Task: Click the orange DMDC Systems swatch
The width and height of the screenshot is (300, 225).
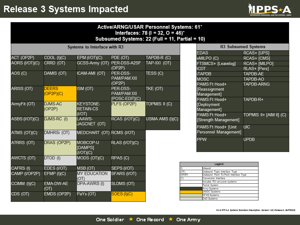Action: click(191, 192)
